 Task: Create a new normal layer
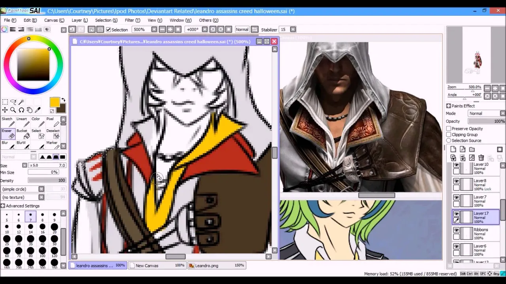click(453, 149)
